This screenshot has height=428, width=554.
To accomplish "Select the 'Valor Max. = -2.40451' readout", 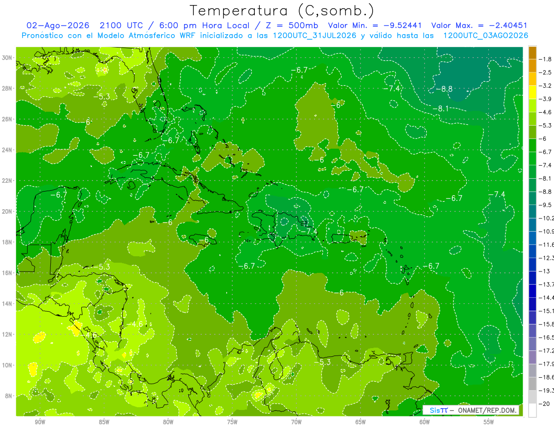I will (x=479, y=25).
